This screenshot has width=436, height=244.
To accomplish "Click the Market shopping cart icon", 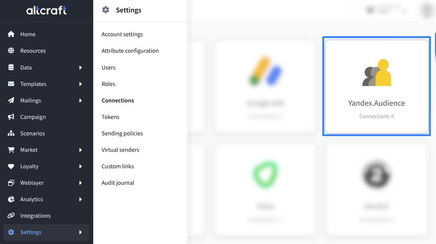I will click(11, 150).
